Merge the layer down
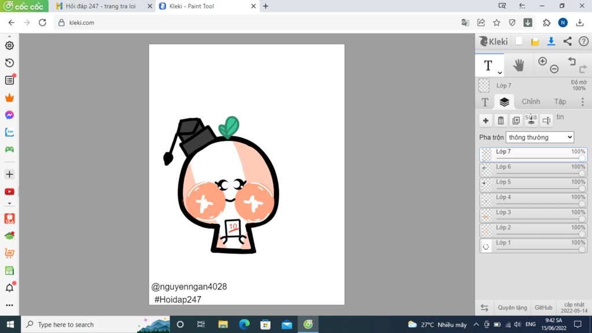Image resolution: width=592 pixels, height=333 pixels. (x=531, y=120)
